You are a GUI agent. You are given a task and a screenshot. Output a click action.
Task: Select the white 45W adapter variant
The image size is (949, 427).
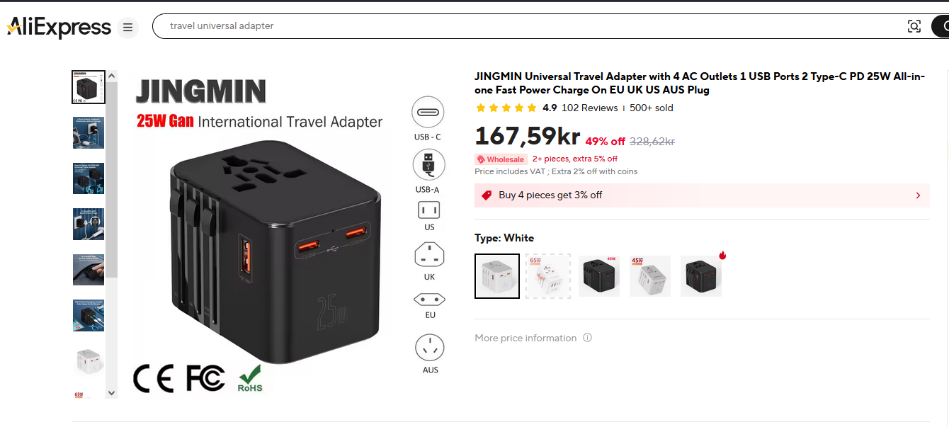click(x=650, y=276)
